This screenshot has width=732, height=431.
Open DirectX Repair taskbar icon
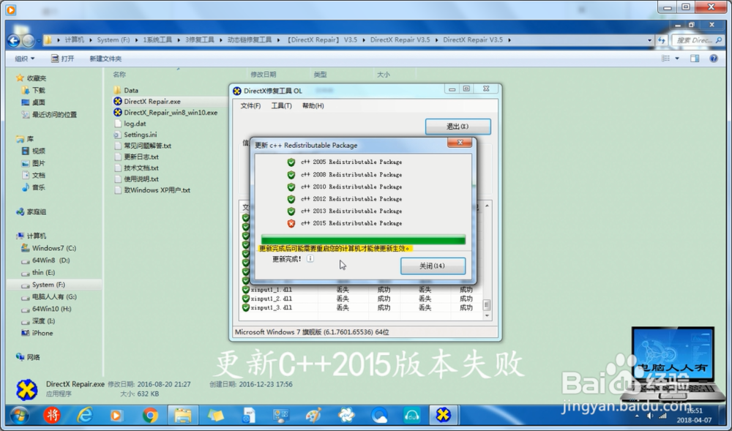pos(443,415)
